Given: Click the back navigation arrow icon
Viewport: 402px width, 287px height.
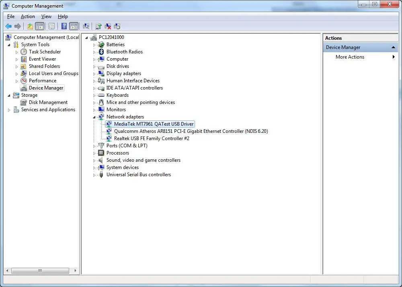Looking at the screenshot, I should [x=8, y=26].
